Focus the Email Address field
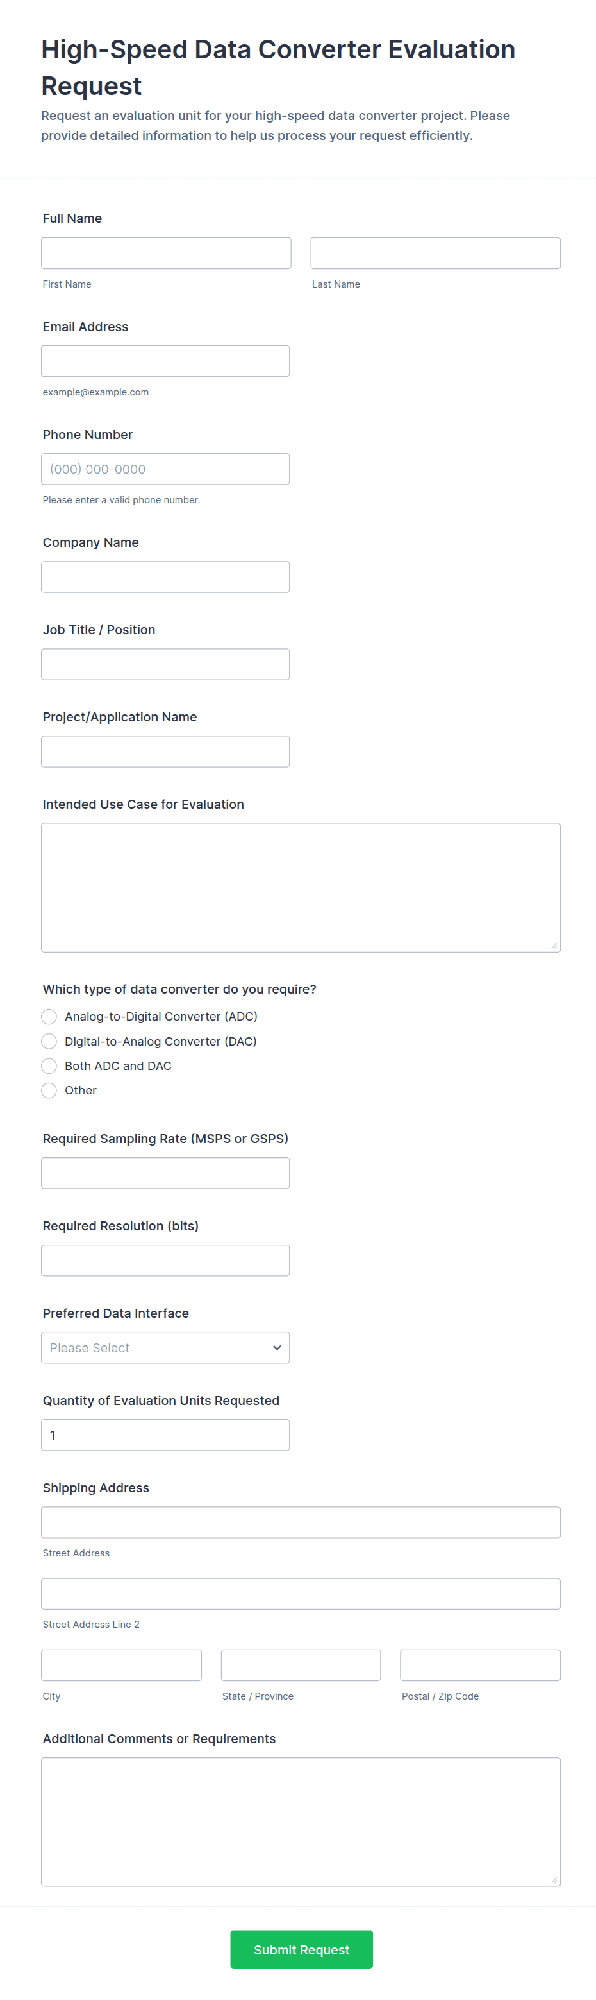The image size is (596, 2000). click(165, 361)
